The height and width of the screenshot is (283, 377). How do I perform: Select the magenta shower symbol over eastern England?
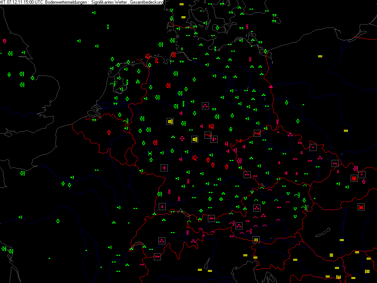click(4, 41)
